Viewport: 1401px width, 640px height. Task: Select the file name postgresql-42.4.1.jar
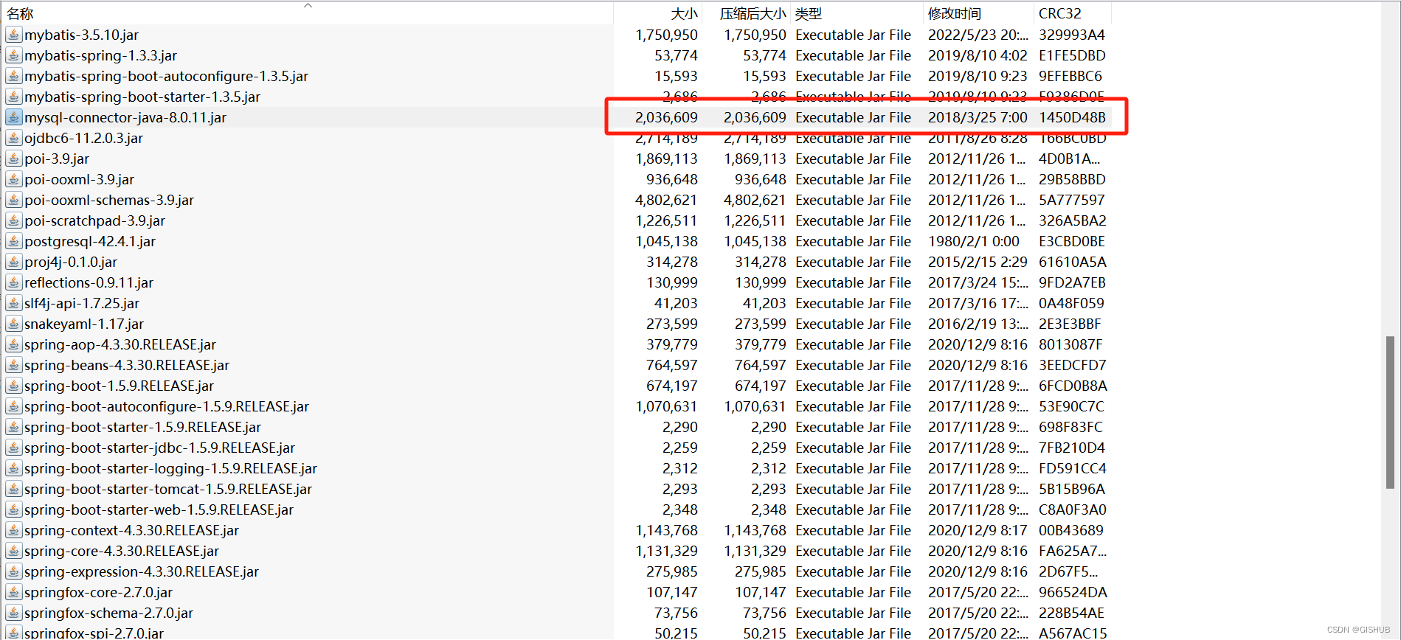(x=90, y=241)
